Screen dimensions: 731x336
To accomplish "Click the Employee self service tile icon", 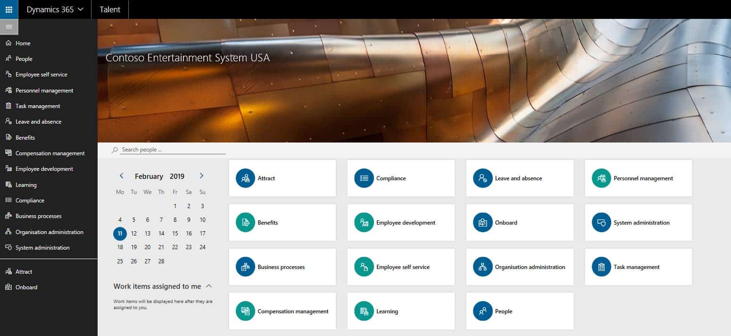I will tap(364, 267).
